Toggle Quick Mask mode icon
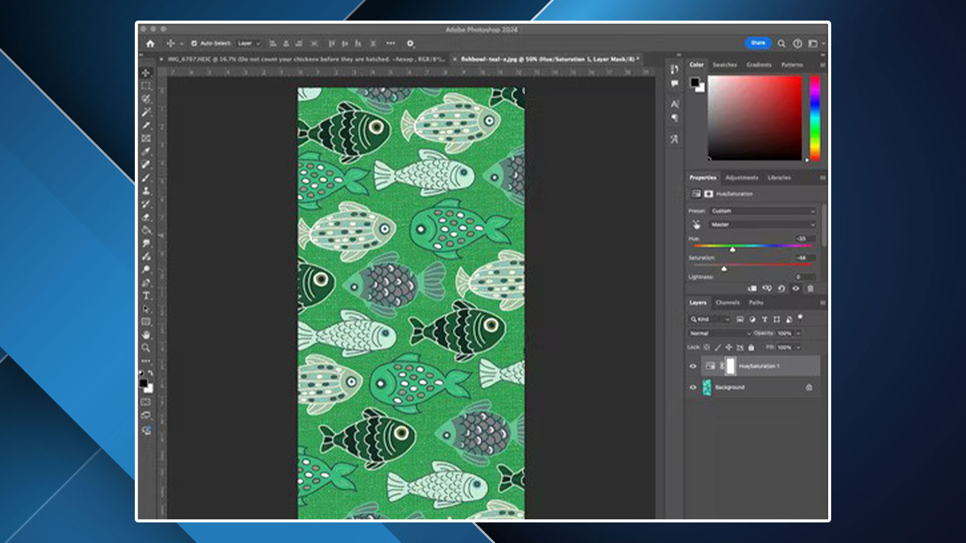This screenshot has width=966, height=543. tap(146, 402)
